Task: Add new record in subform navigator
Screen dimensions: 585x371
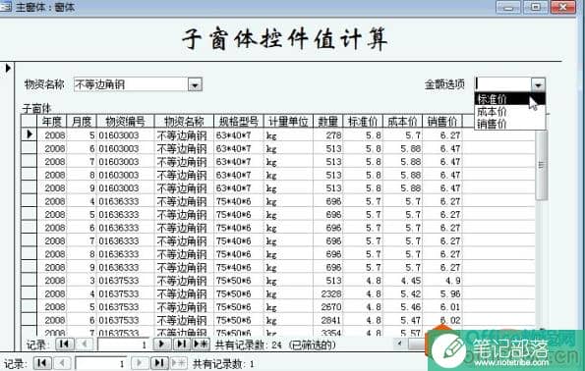Action: 202,344
